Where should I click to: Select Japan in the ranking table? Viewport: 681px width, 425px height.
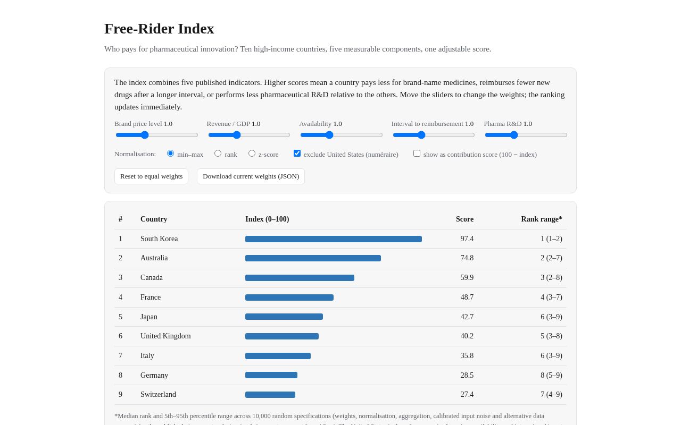click(149, 317)
